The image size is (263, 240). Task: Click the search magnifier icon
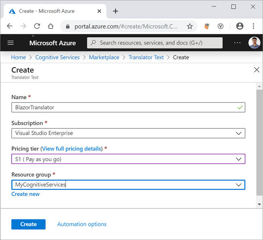93,42
